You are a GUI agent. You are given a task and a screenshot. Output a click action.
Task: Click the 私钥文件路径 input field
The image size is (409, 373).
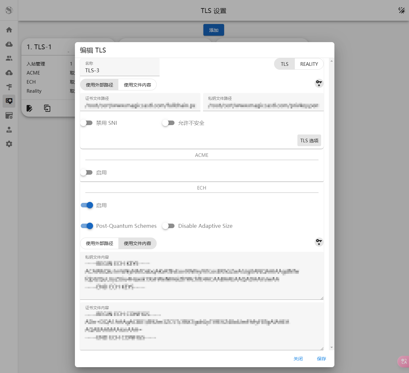(x=263, y=102)
